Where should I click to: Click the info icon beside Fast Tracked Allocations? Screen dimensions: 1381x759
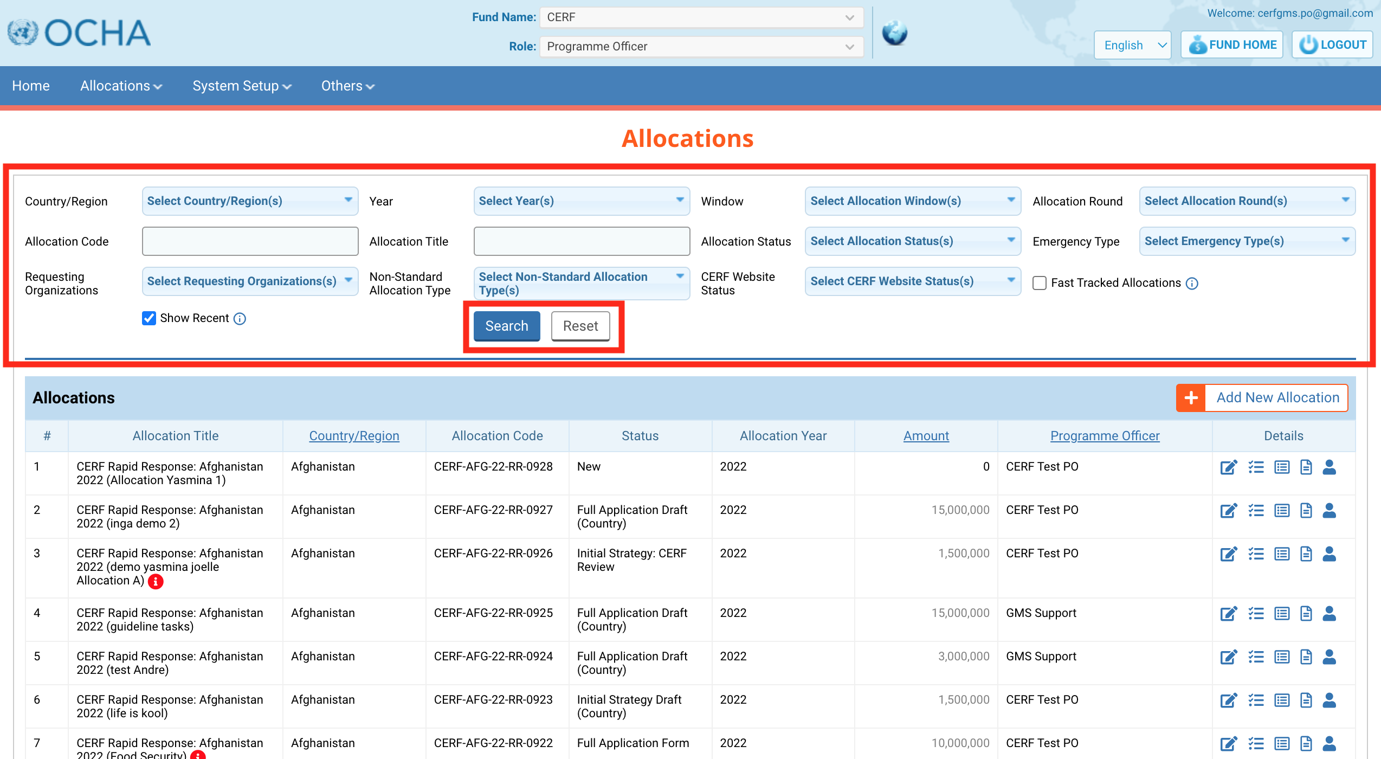[x=1192, y=284]
